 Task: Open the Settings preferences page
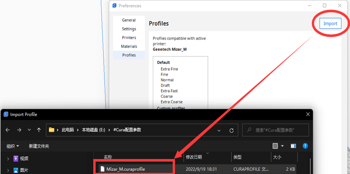pyautogui.click(x=129, y=29)
